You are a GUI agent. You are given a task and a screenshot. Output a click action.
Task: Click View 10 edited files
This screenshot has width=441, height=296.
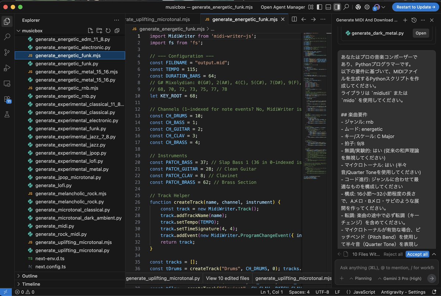coord(228,278)
